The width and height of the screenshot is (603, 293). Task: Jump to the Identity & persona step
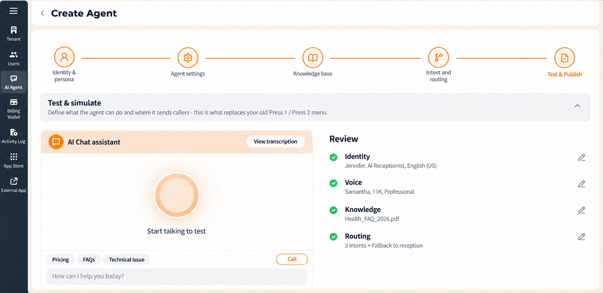(64, 65)
